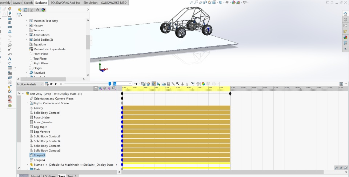Screen dimensions: 349x177
Task: Play motion study from start
Action: pos(51,84)
